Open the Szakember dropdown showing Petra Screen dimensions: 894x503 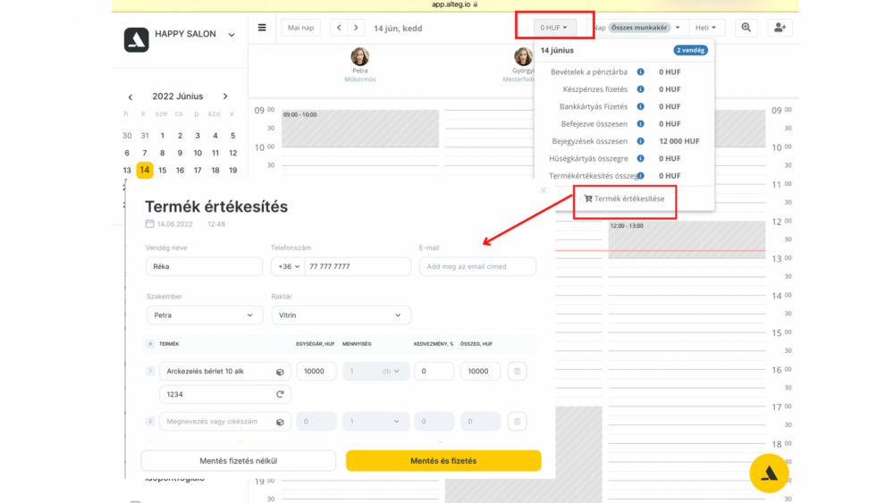[x=205, y=315]
